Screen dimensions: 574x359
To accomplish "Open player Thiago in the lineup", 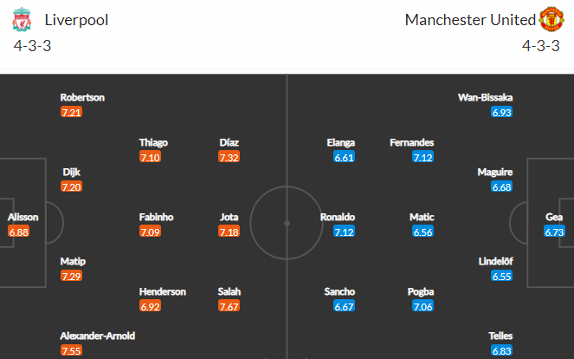I will point(153,143).
